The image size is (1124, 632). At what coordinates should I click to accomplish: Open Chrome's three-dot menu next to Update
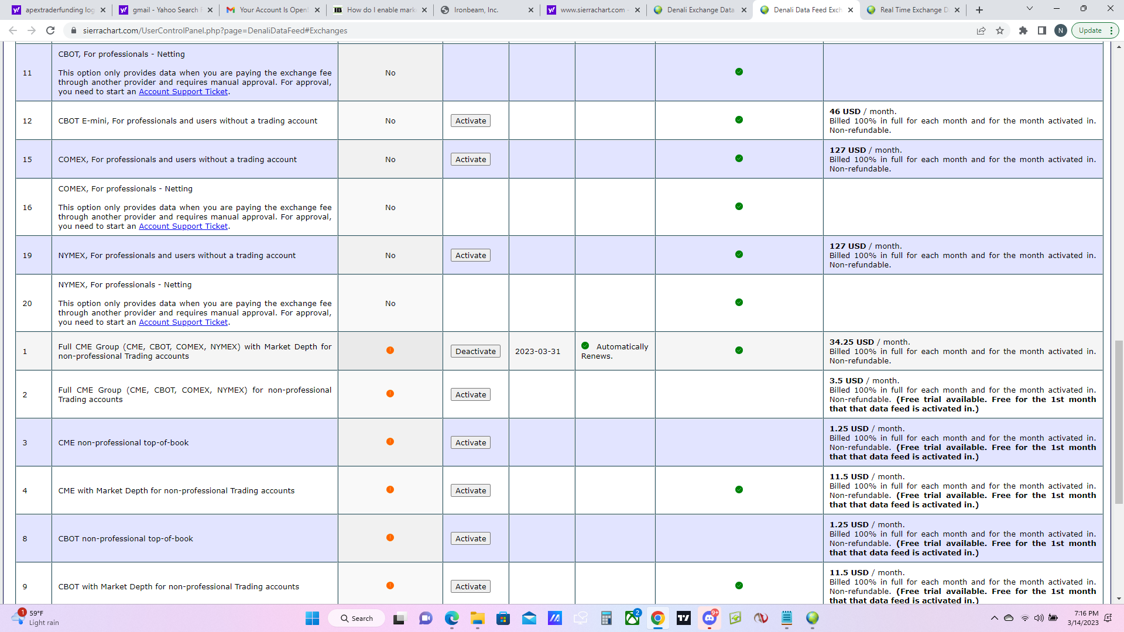click(x=1111, y=30)
